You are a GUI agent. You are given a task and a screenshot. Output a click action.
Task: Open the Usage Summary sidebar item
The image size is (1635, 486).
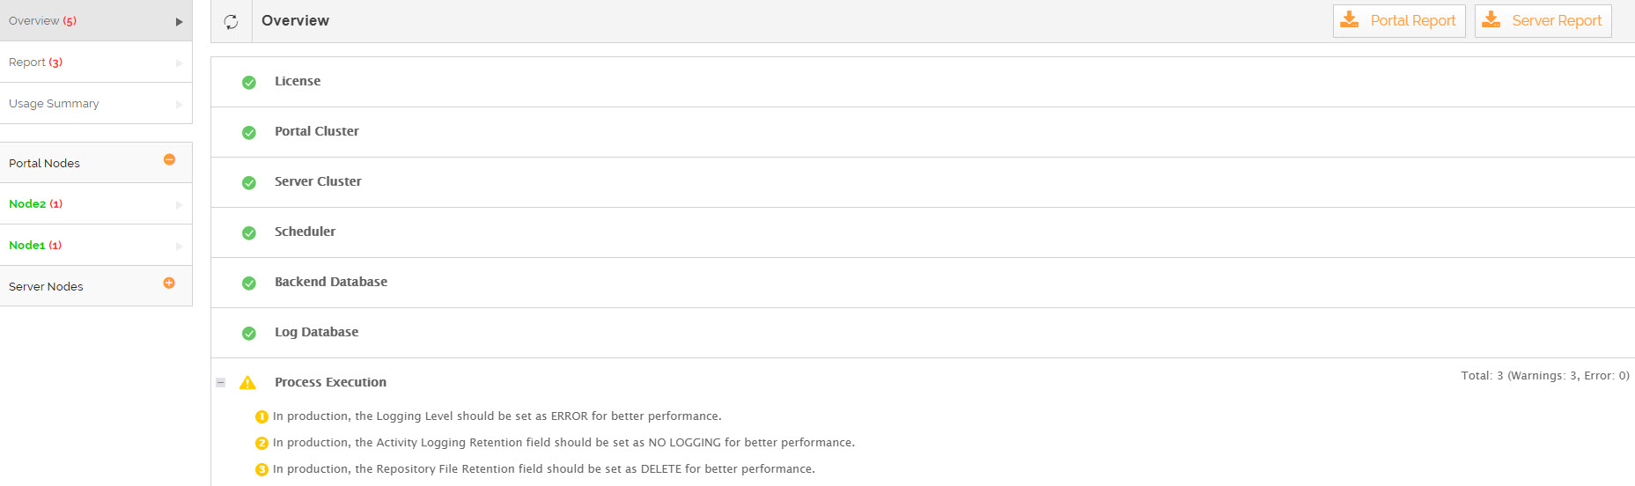tap(54, 104)
